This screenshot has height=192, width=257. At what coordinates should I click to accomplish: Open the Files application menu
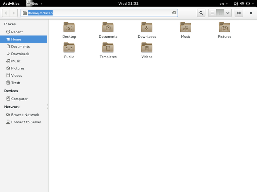34,3
